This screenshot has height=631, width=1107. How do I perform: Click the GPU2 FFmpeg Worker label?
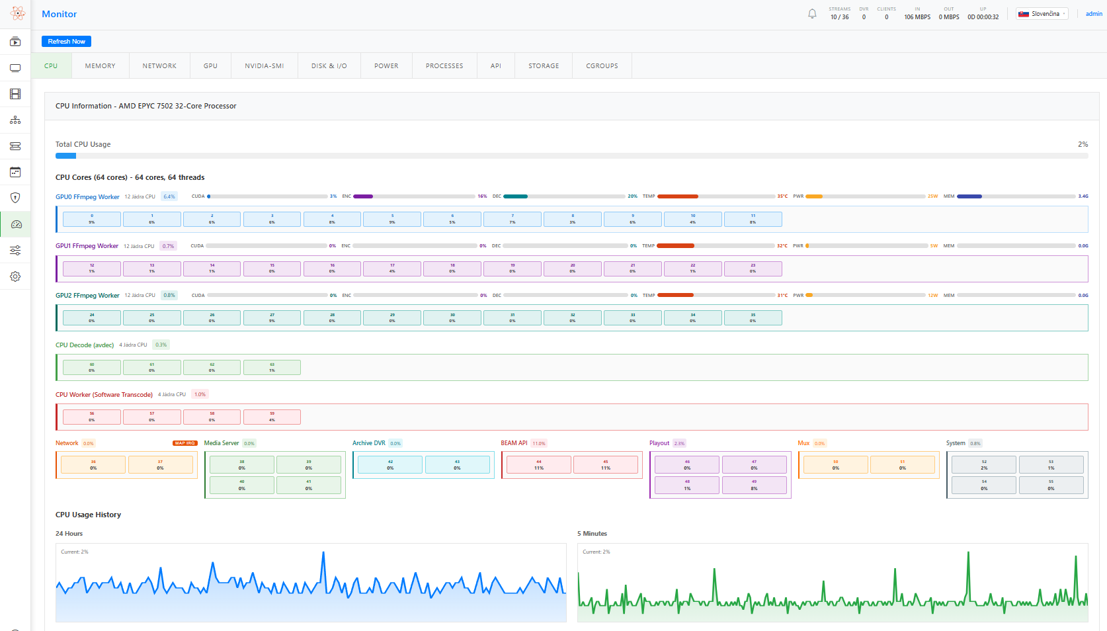87,296
